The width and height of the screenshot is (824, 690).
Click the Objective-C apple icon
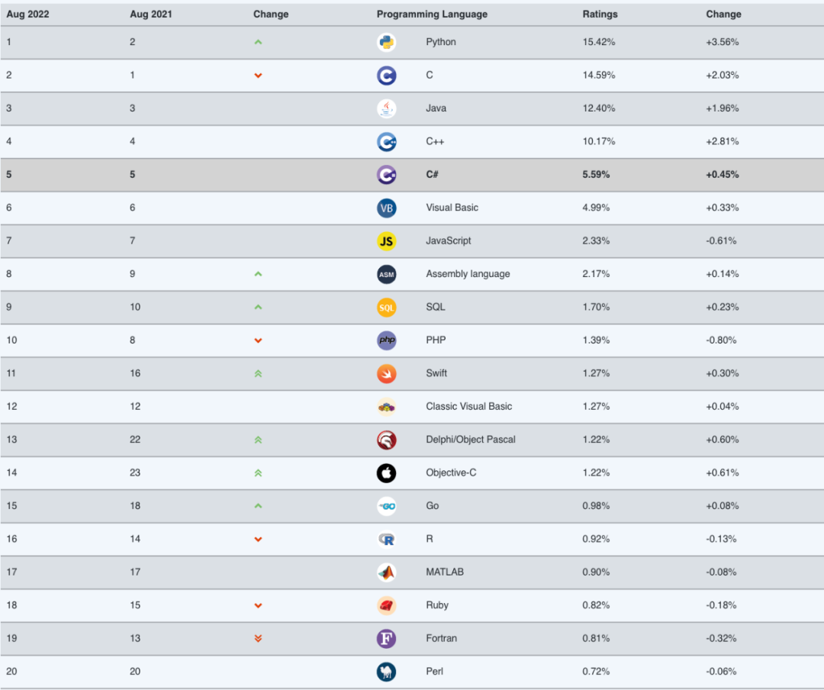point(386,472)
